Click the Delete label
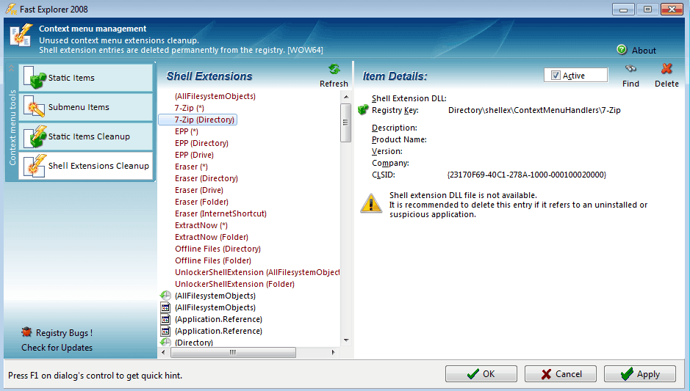 [666, 84]
